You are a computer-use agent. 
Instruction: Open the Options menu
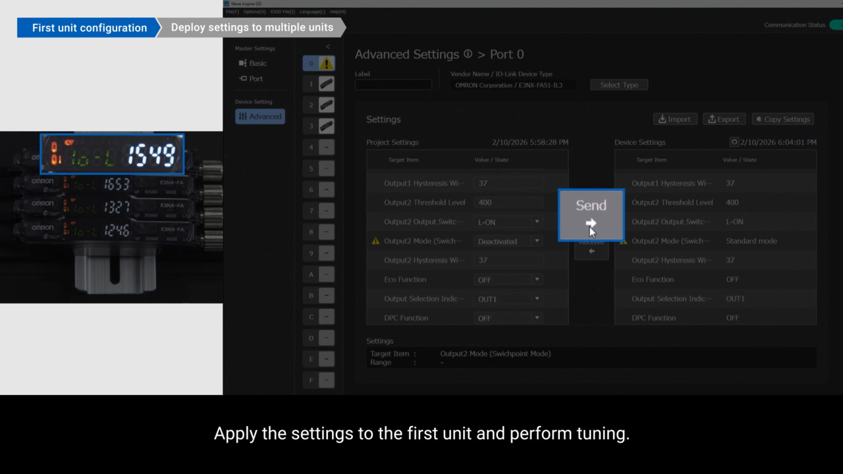coord(254,12)
